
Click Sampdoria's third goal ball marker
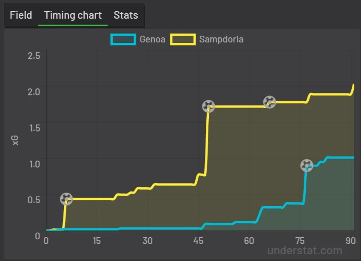point(270,102)
